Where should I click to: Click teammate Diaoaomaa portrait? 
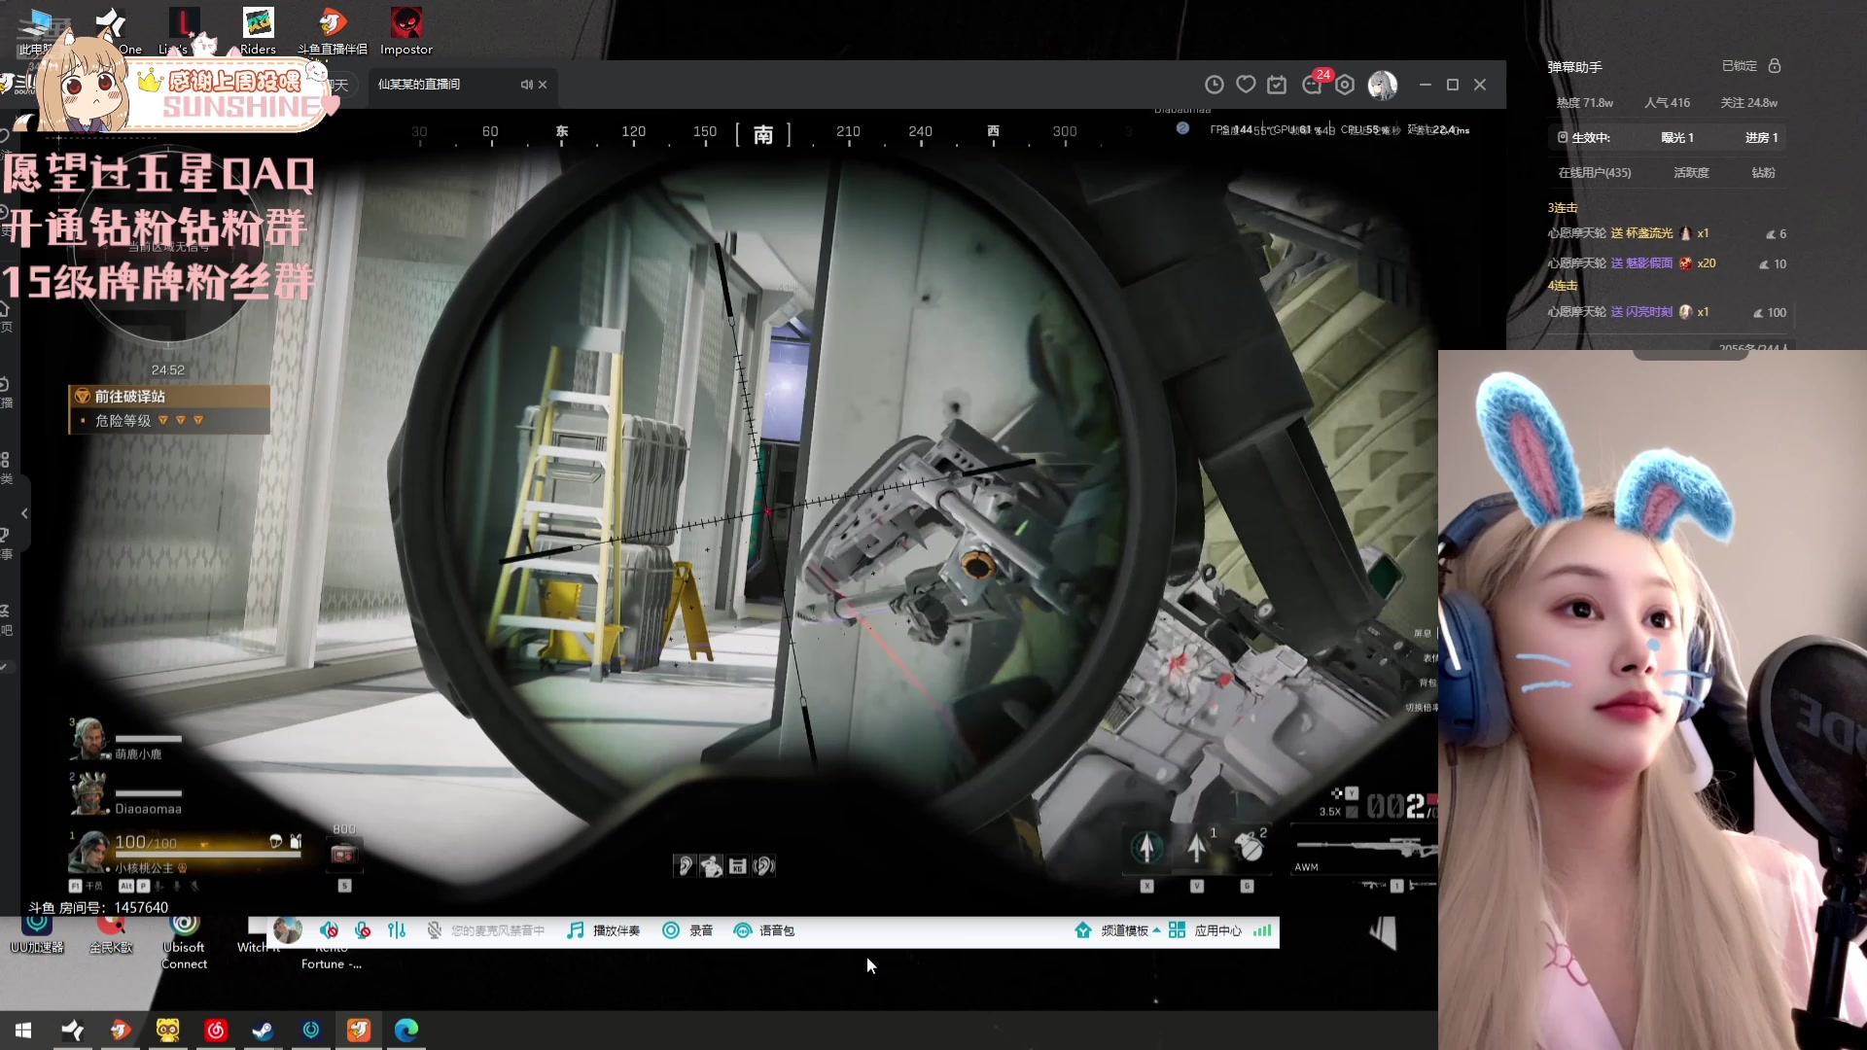tap(89, 793)
